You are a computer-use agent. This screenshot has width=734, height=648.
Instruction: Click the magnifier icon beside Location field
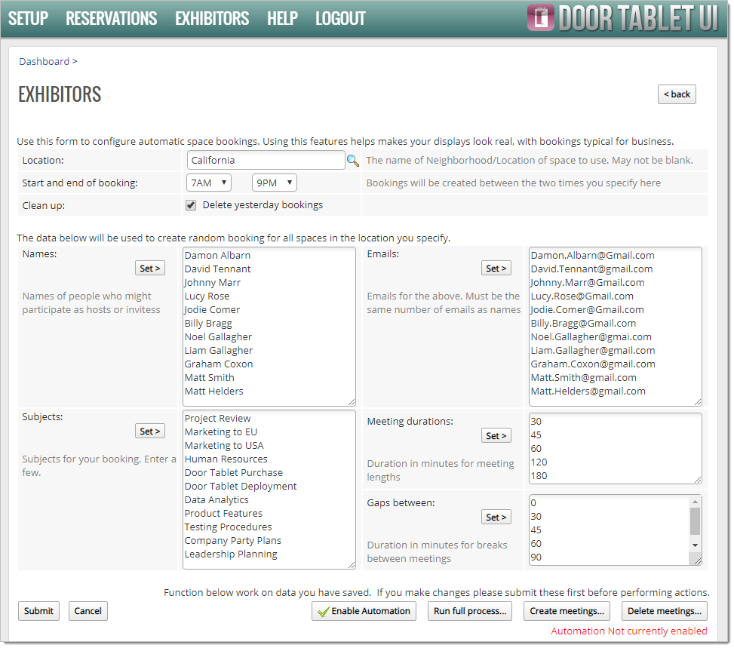(x=352, y=161)
